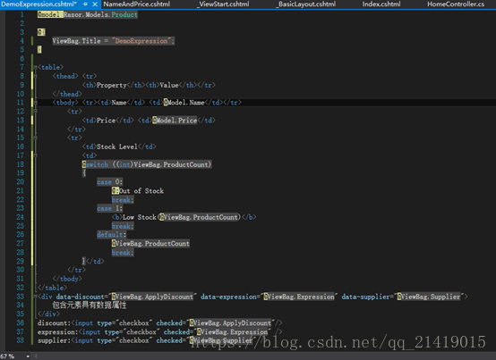496x360 pixels.
Task: Pin the DemoExpression.cshtml tab
Action: click(85, 4)
